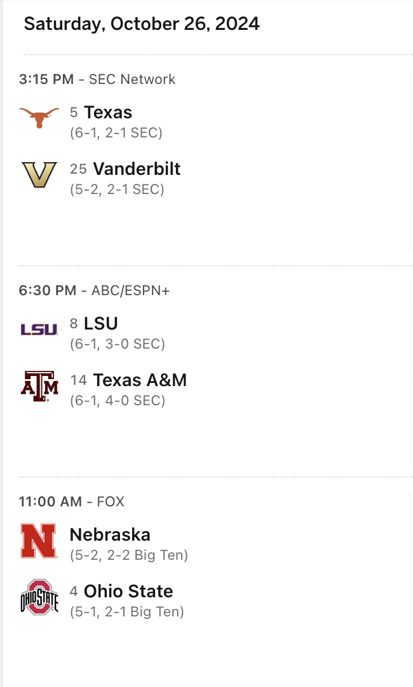Click the Vanderbilt V logo
This screenshot has width=413, height=687.
[x=39, y=175]
